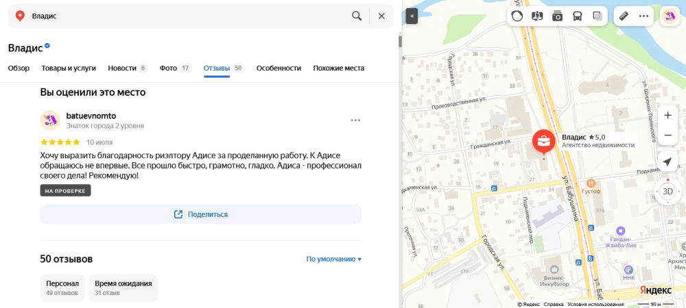This screenshot has width=686, height=308.
Task: Zoom in the map with plus button
Action: [667, 116]
